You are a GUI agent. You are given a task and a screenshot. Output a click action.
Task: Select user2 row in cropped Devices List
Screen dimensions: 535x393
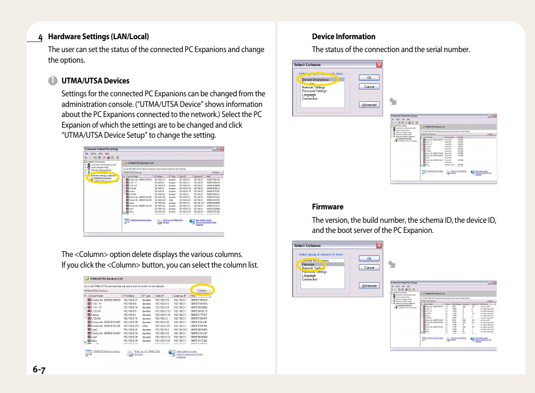[x=147, y=330]
